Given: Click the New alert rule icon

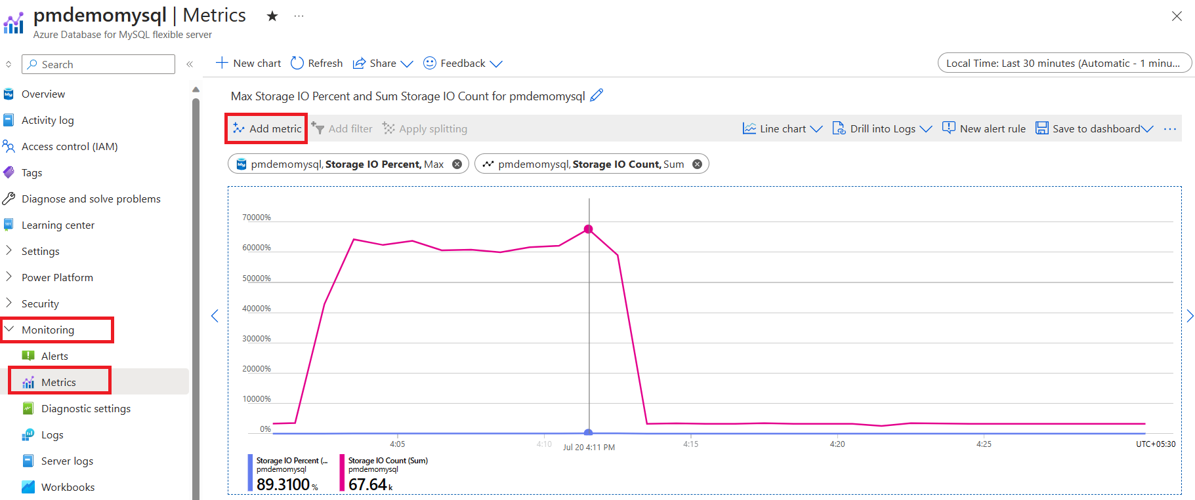Looking at the screenshot, I should pyautogui.click(x=949, y=128).
